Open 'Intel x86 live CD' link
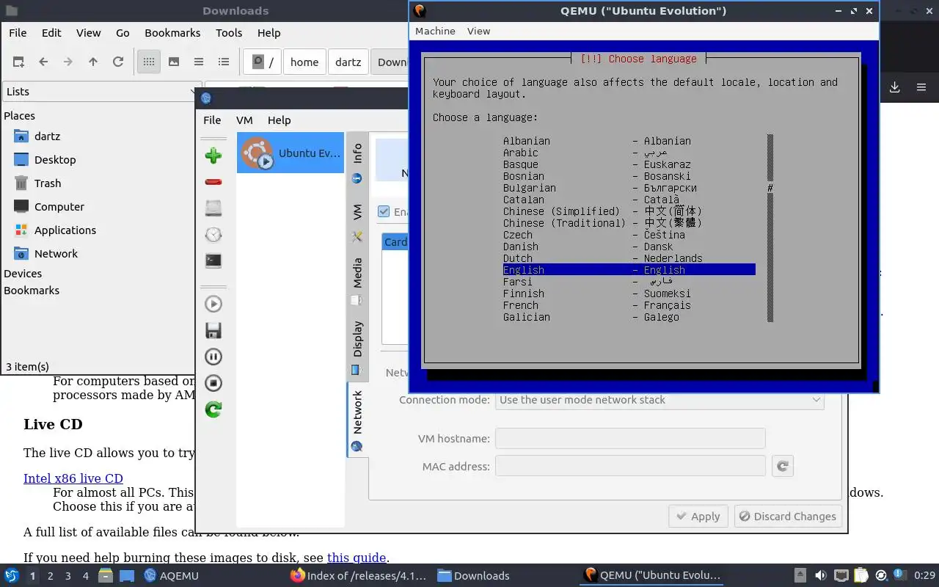The width and height of the screenshot is (939, 587). [x=73, y=478]
